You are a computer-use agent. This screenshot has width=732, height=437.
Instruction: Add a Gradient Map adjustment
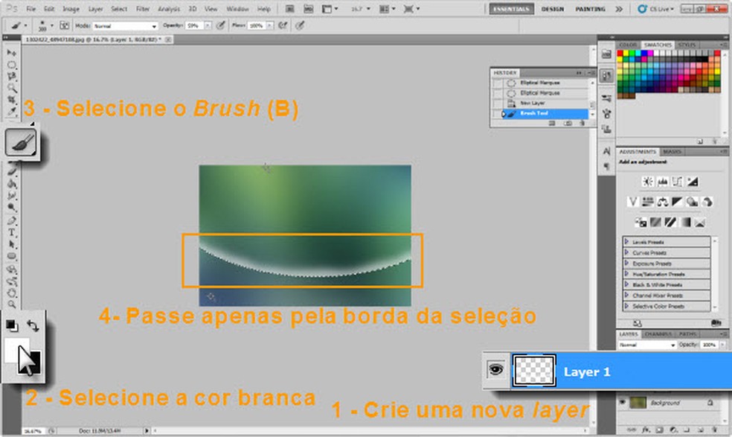point(685,222)
